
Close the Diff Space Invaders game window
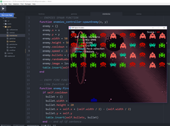point(164,28)
